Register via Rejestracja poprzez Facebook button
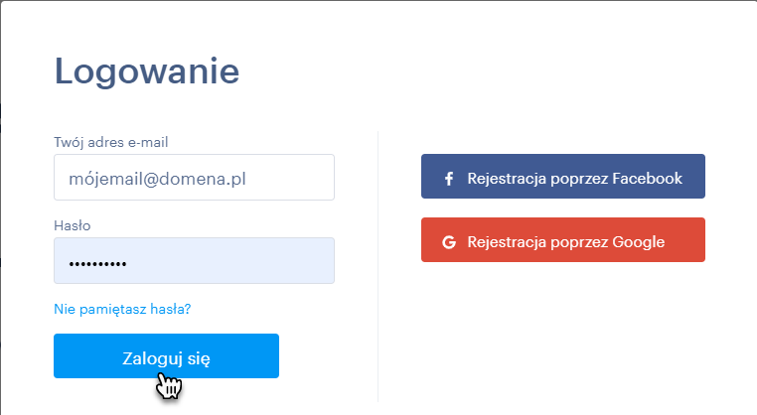Image resolution: width=757 pixels, height=415 pixels. coord(563,176)
